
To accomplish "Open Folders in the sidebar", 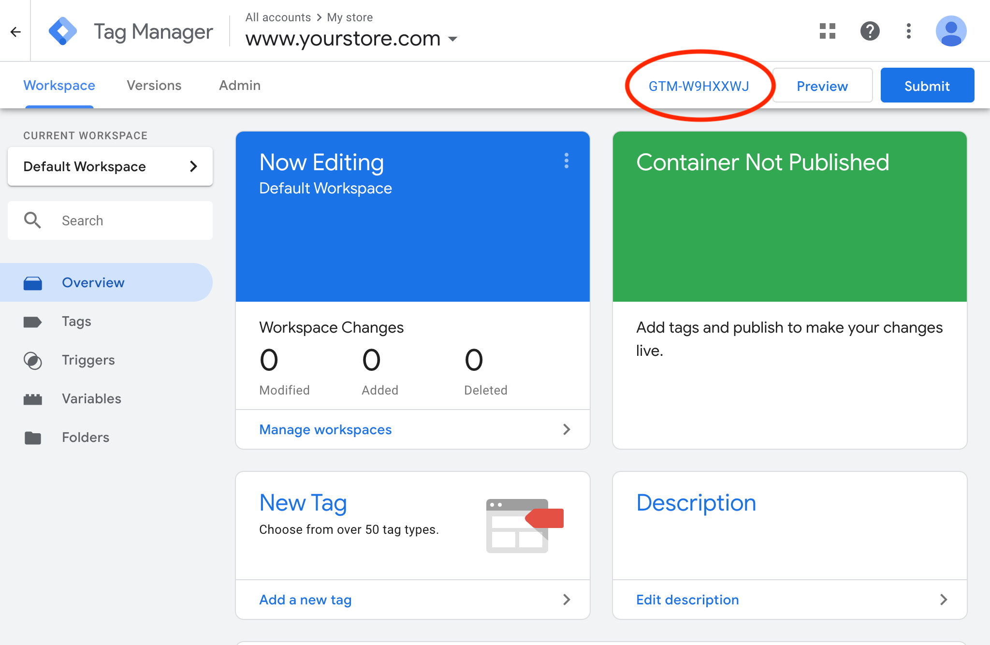I will pos(86,438).
